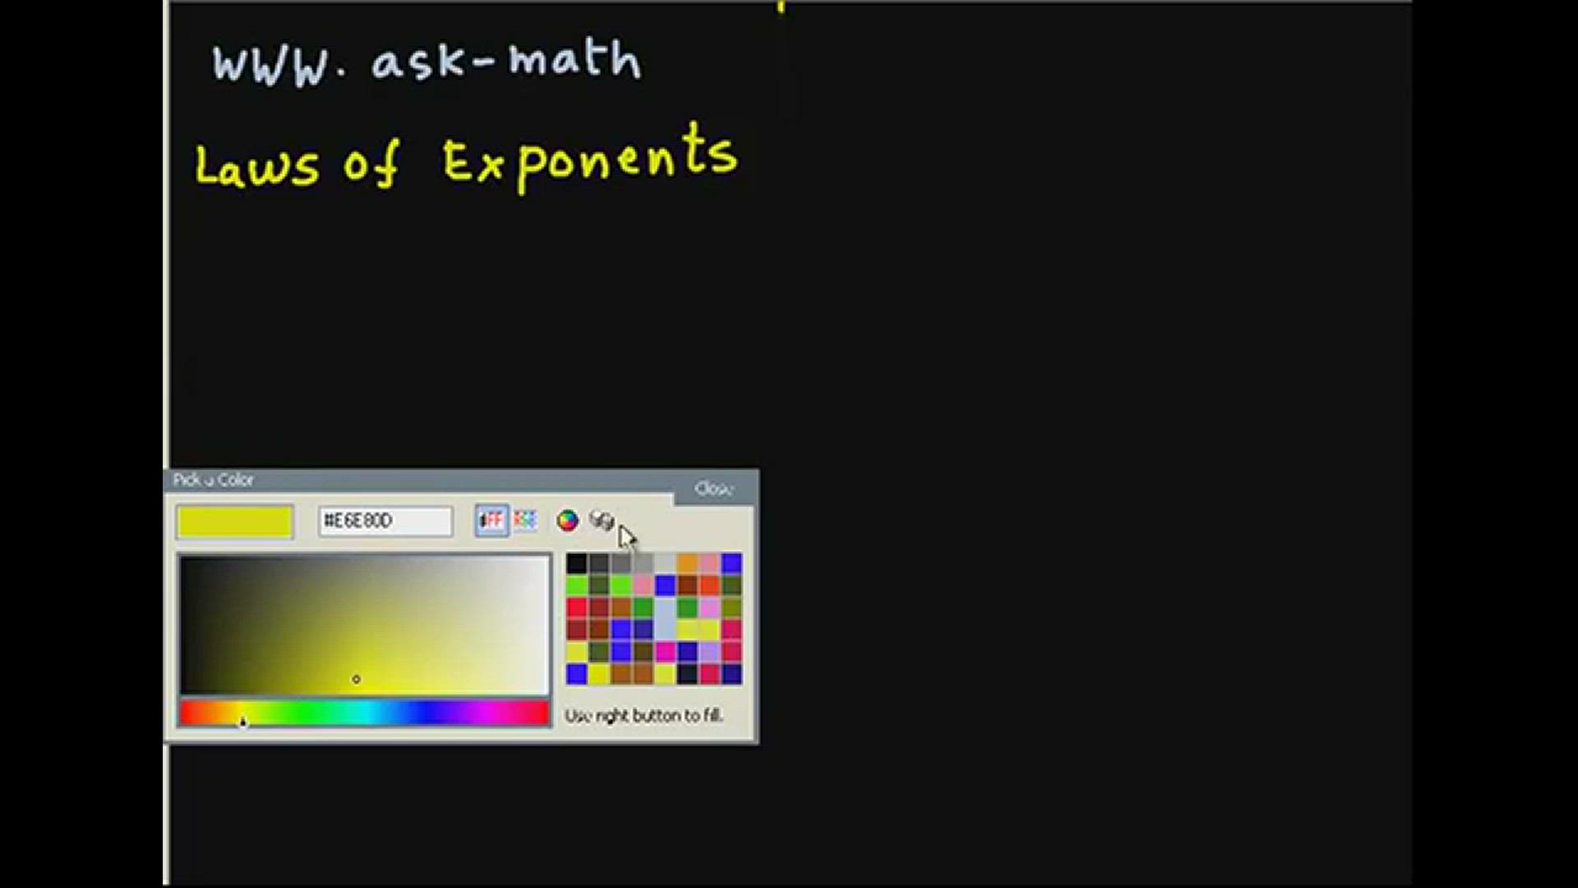The image size is (1578, 888).
Task: Pick the blue swatch at top-right of palette
Action: point(731,563)
